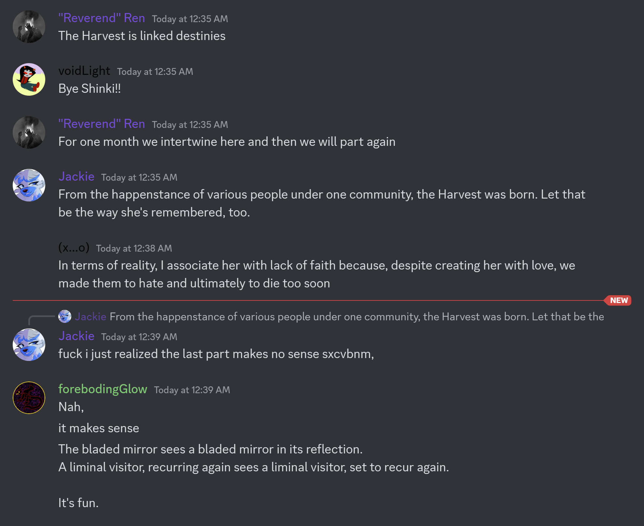The image size is (644, 526).
Task: Open forebodingGlow's avatar
Action: click(29, 398)
